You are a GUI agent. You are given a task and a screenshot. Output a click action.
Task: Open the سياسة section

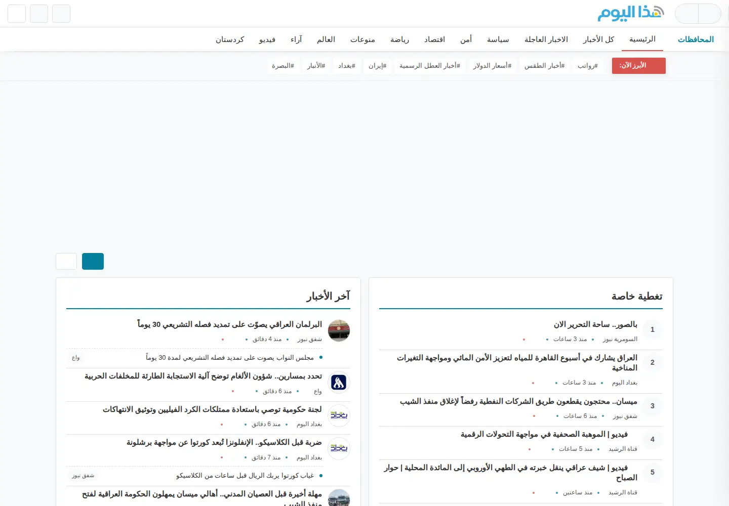point(498,39)
